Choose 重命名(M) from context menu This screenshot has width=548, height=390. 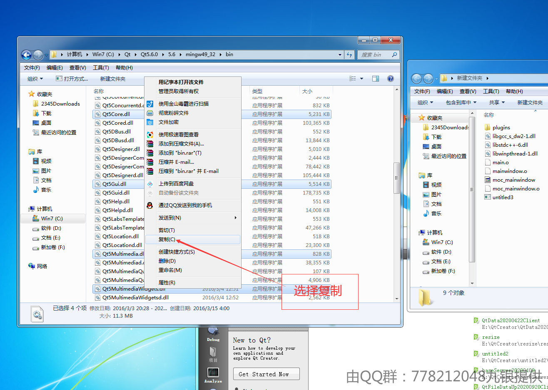coord(193,270)
